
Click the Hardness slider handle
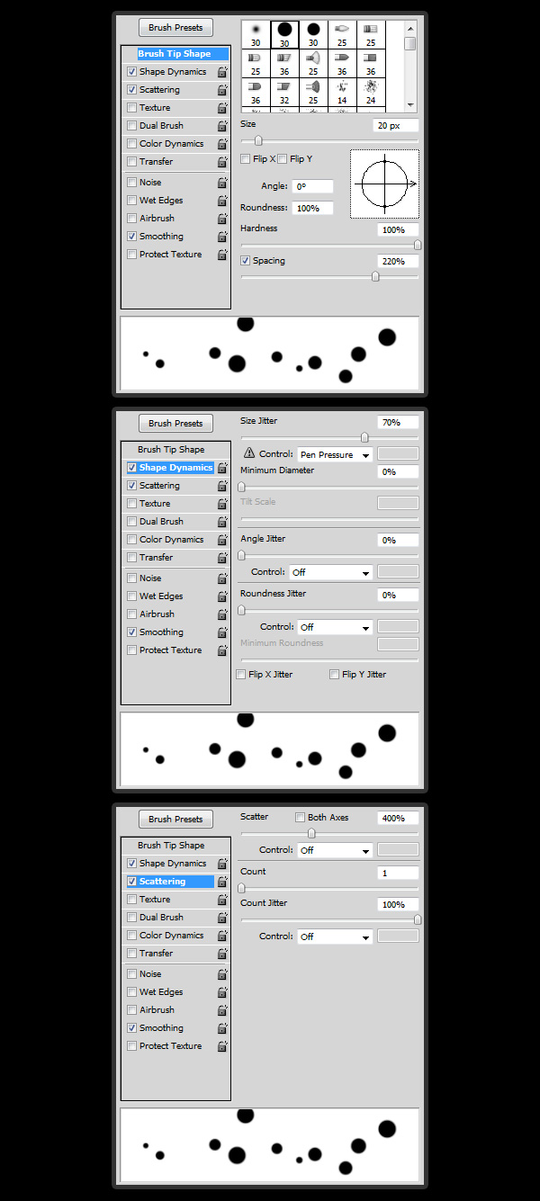click(x=418, y=245)
